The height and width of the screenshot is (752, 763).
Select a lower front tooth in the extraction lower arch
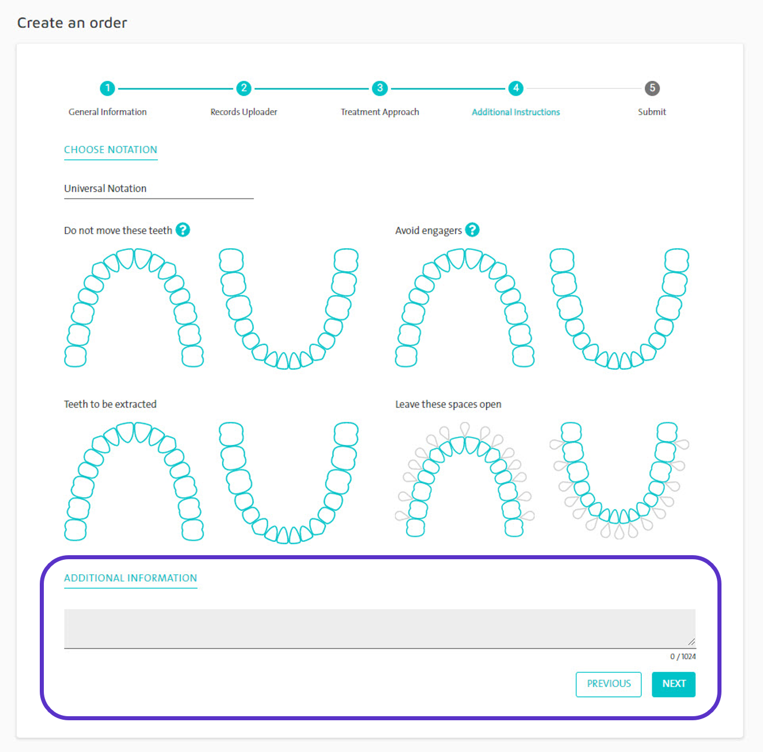[283, 534]
